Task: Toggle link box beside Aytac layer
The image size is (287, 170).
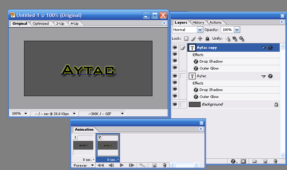Action: (x=183, y=76)
